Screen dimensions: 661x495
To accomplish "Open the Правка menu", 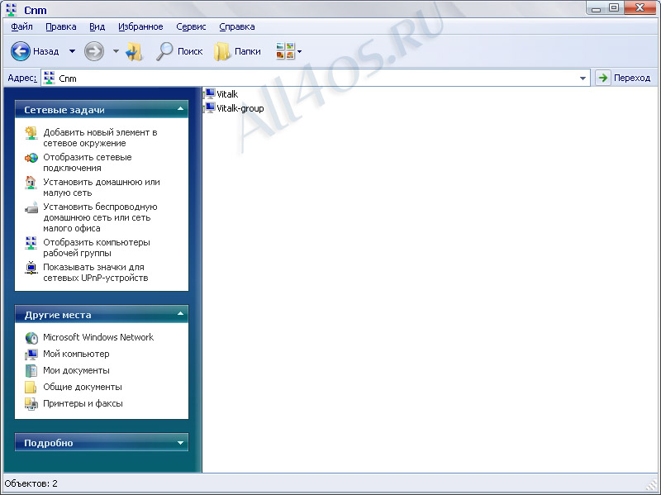I will [x=60, y=26].
